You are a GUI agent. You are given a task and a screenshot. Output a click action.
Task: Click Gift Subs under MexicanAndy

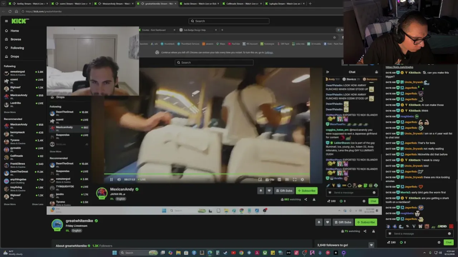(x=284, y=191)
